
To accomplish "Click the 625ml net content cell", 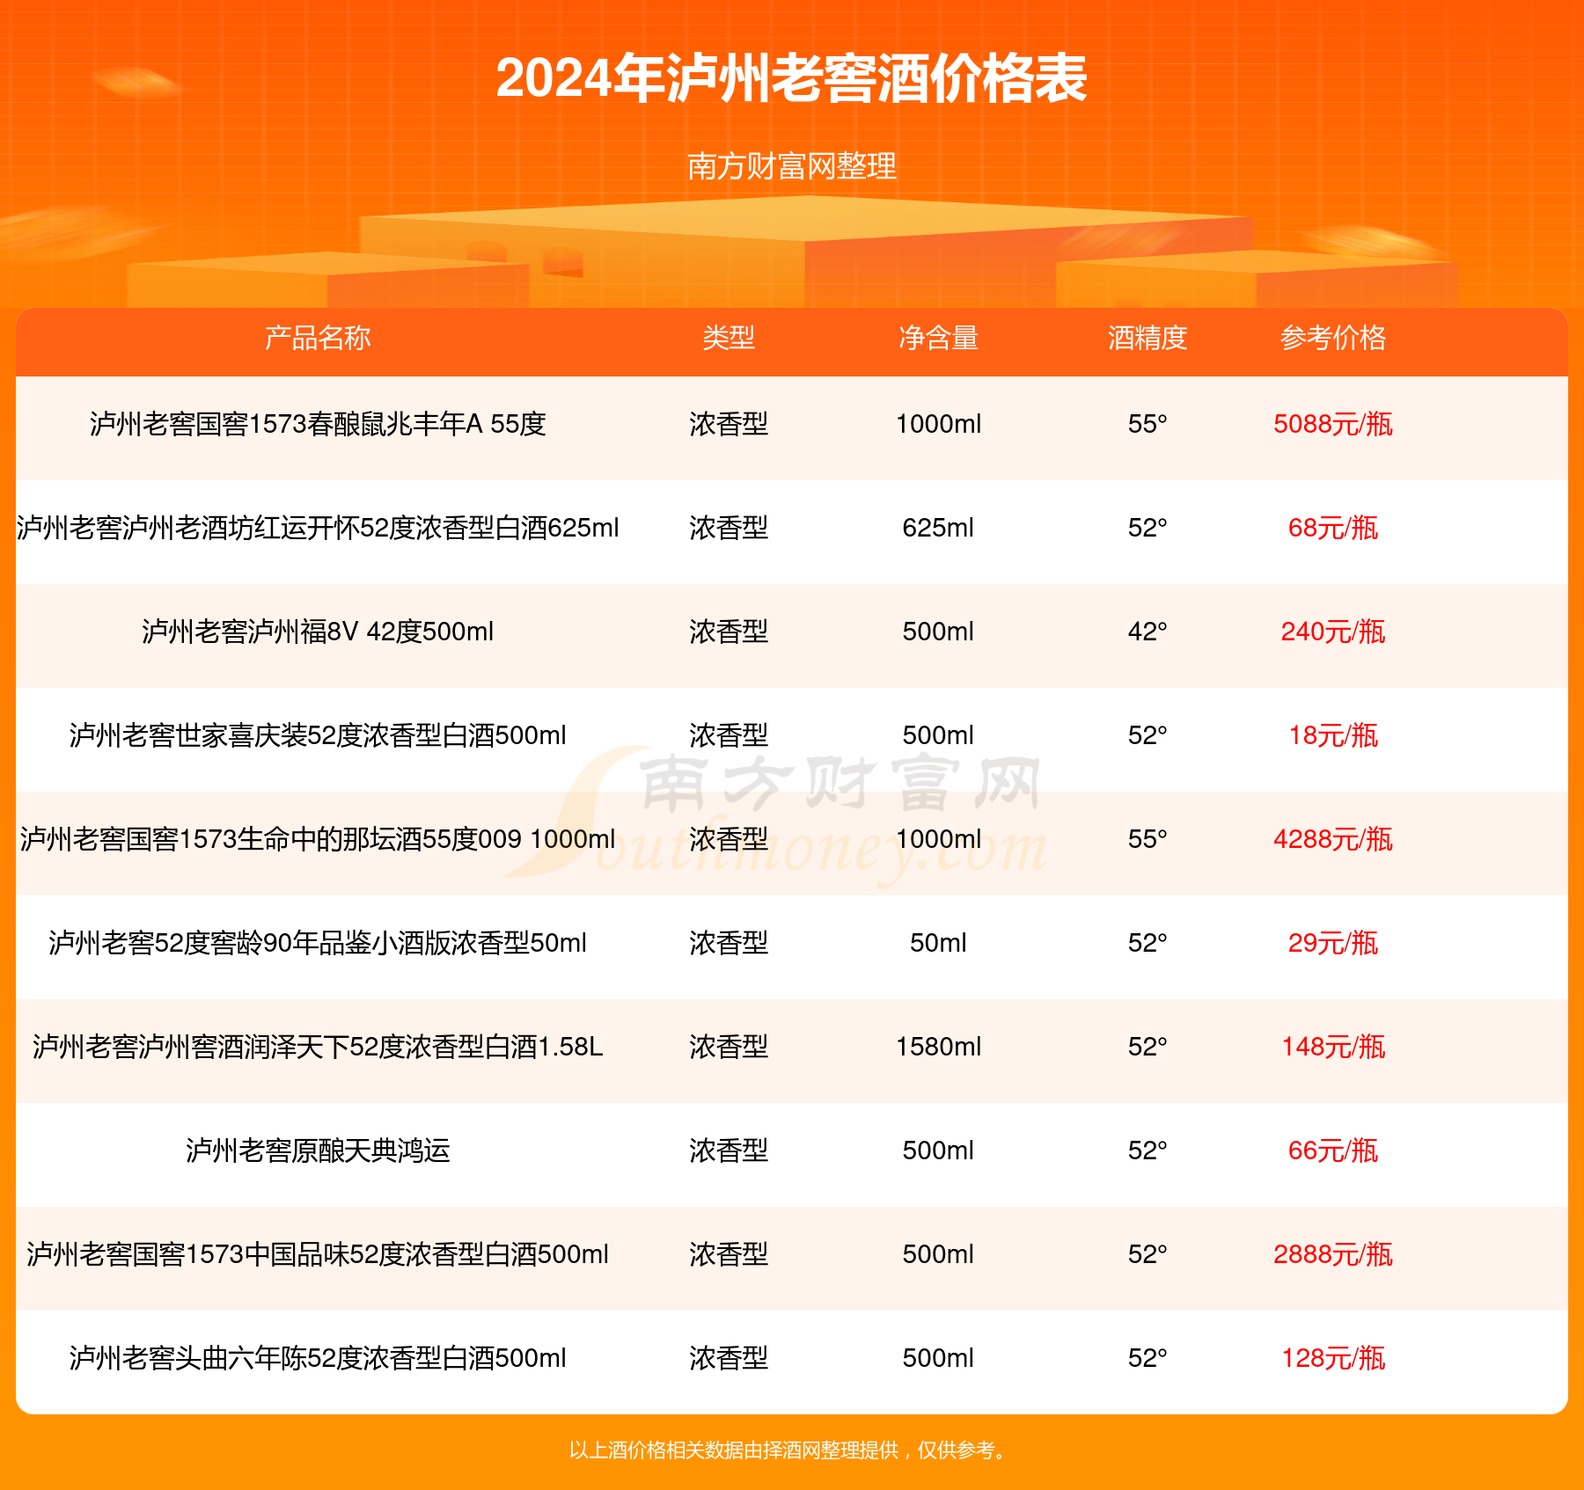I will click(x=938, y=528).
